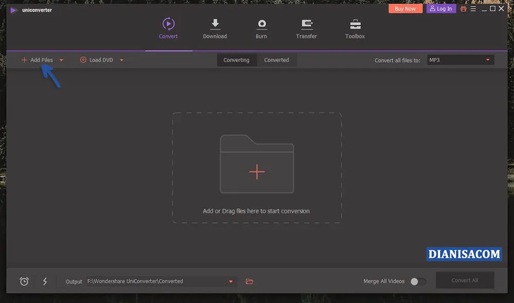Viewport: 514px width, 303px height.
Task: Toggle the Merge All Videos switch
Action: point(418,281)
